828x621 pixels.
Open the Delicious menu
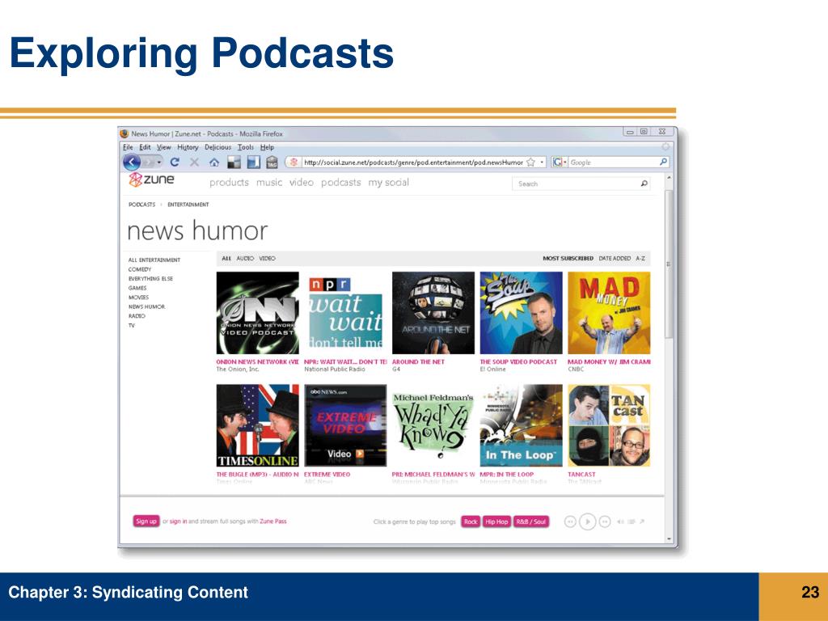[x=218, y=147]
